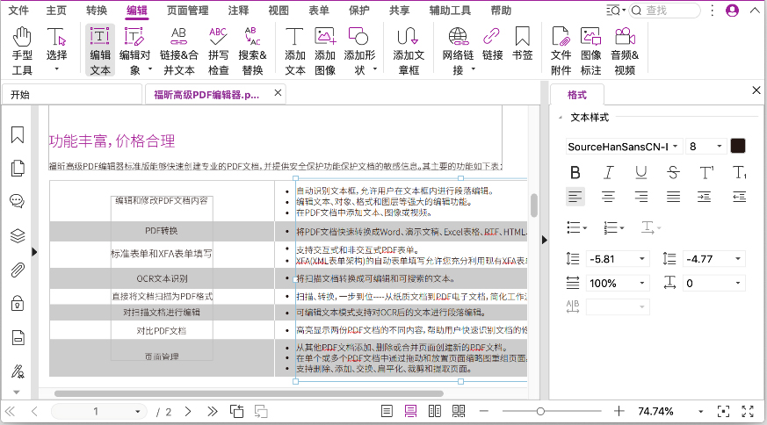This screenshot has height=425, width=767.
Task: Click the 链接&合并文本 button
Action: (x=178, y=51)
